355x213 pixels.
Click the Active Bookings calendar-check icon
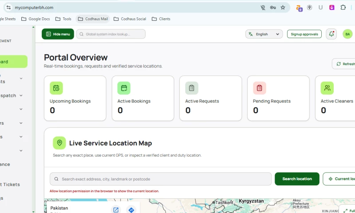pos(124,88)
